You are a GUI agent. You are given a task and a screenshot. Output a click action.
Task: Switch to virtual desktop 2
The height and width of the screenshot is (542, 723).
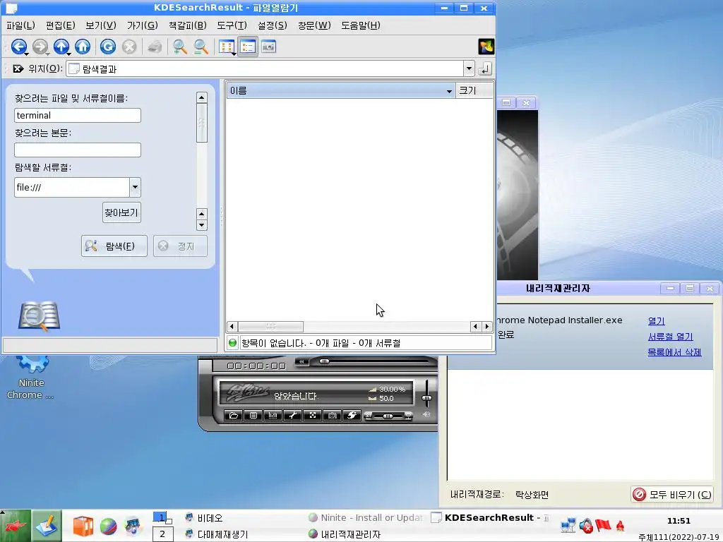pyautogui.click(x=162, y=534)
